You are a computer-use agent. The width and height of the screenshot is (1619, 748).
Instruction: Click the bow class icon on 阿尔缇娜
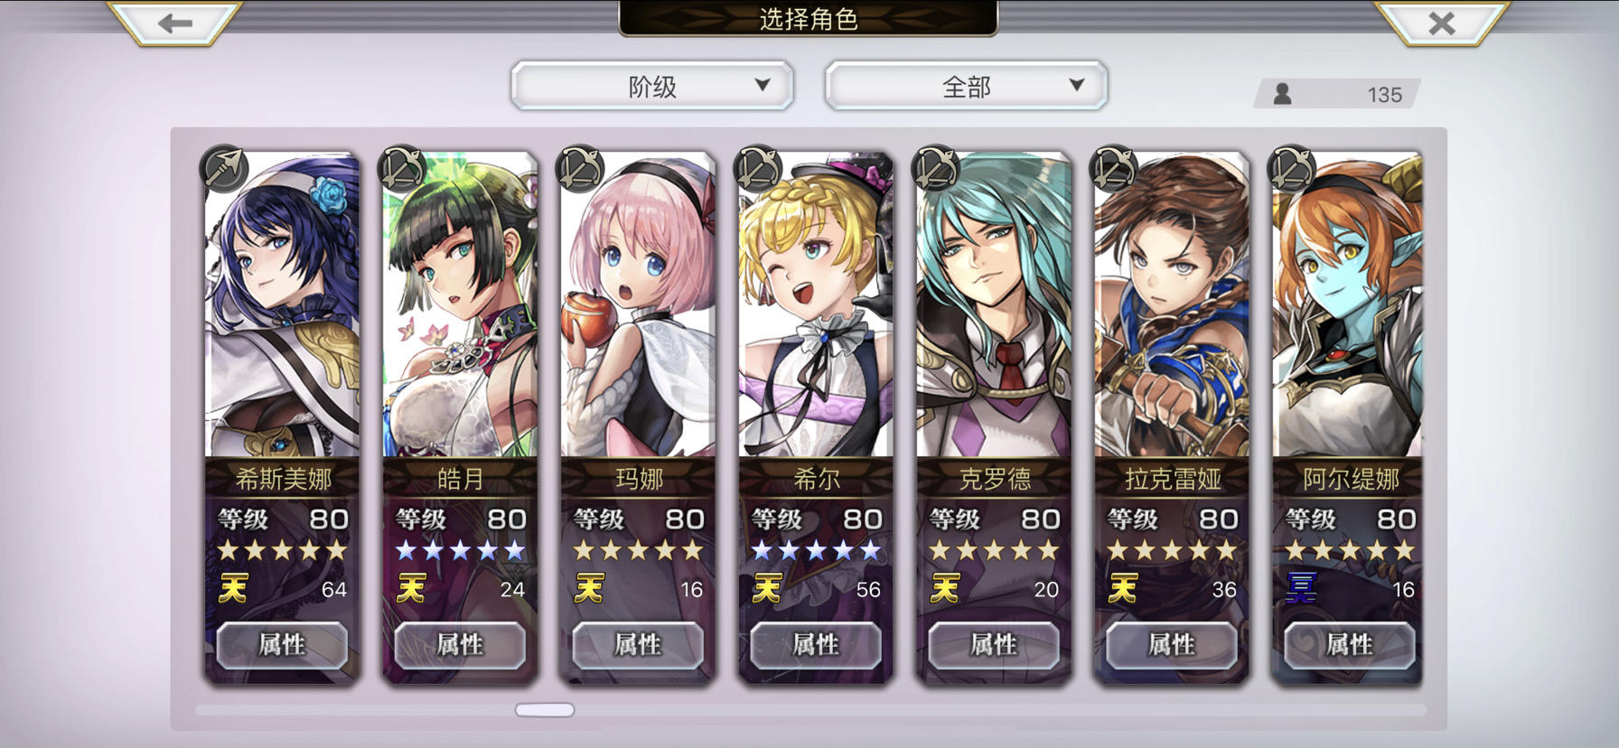tap(1292, 168)
